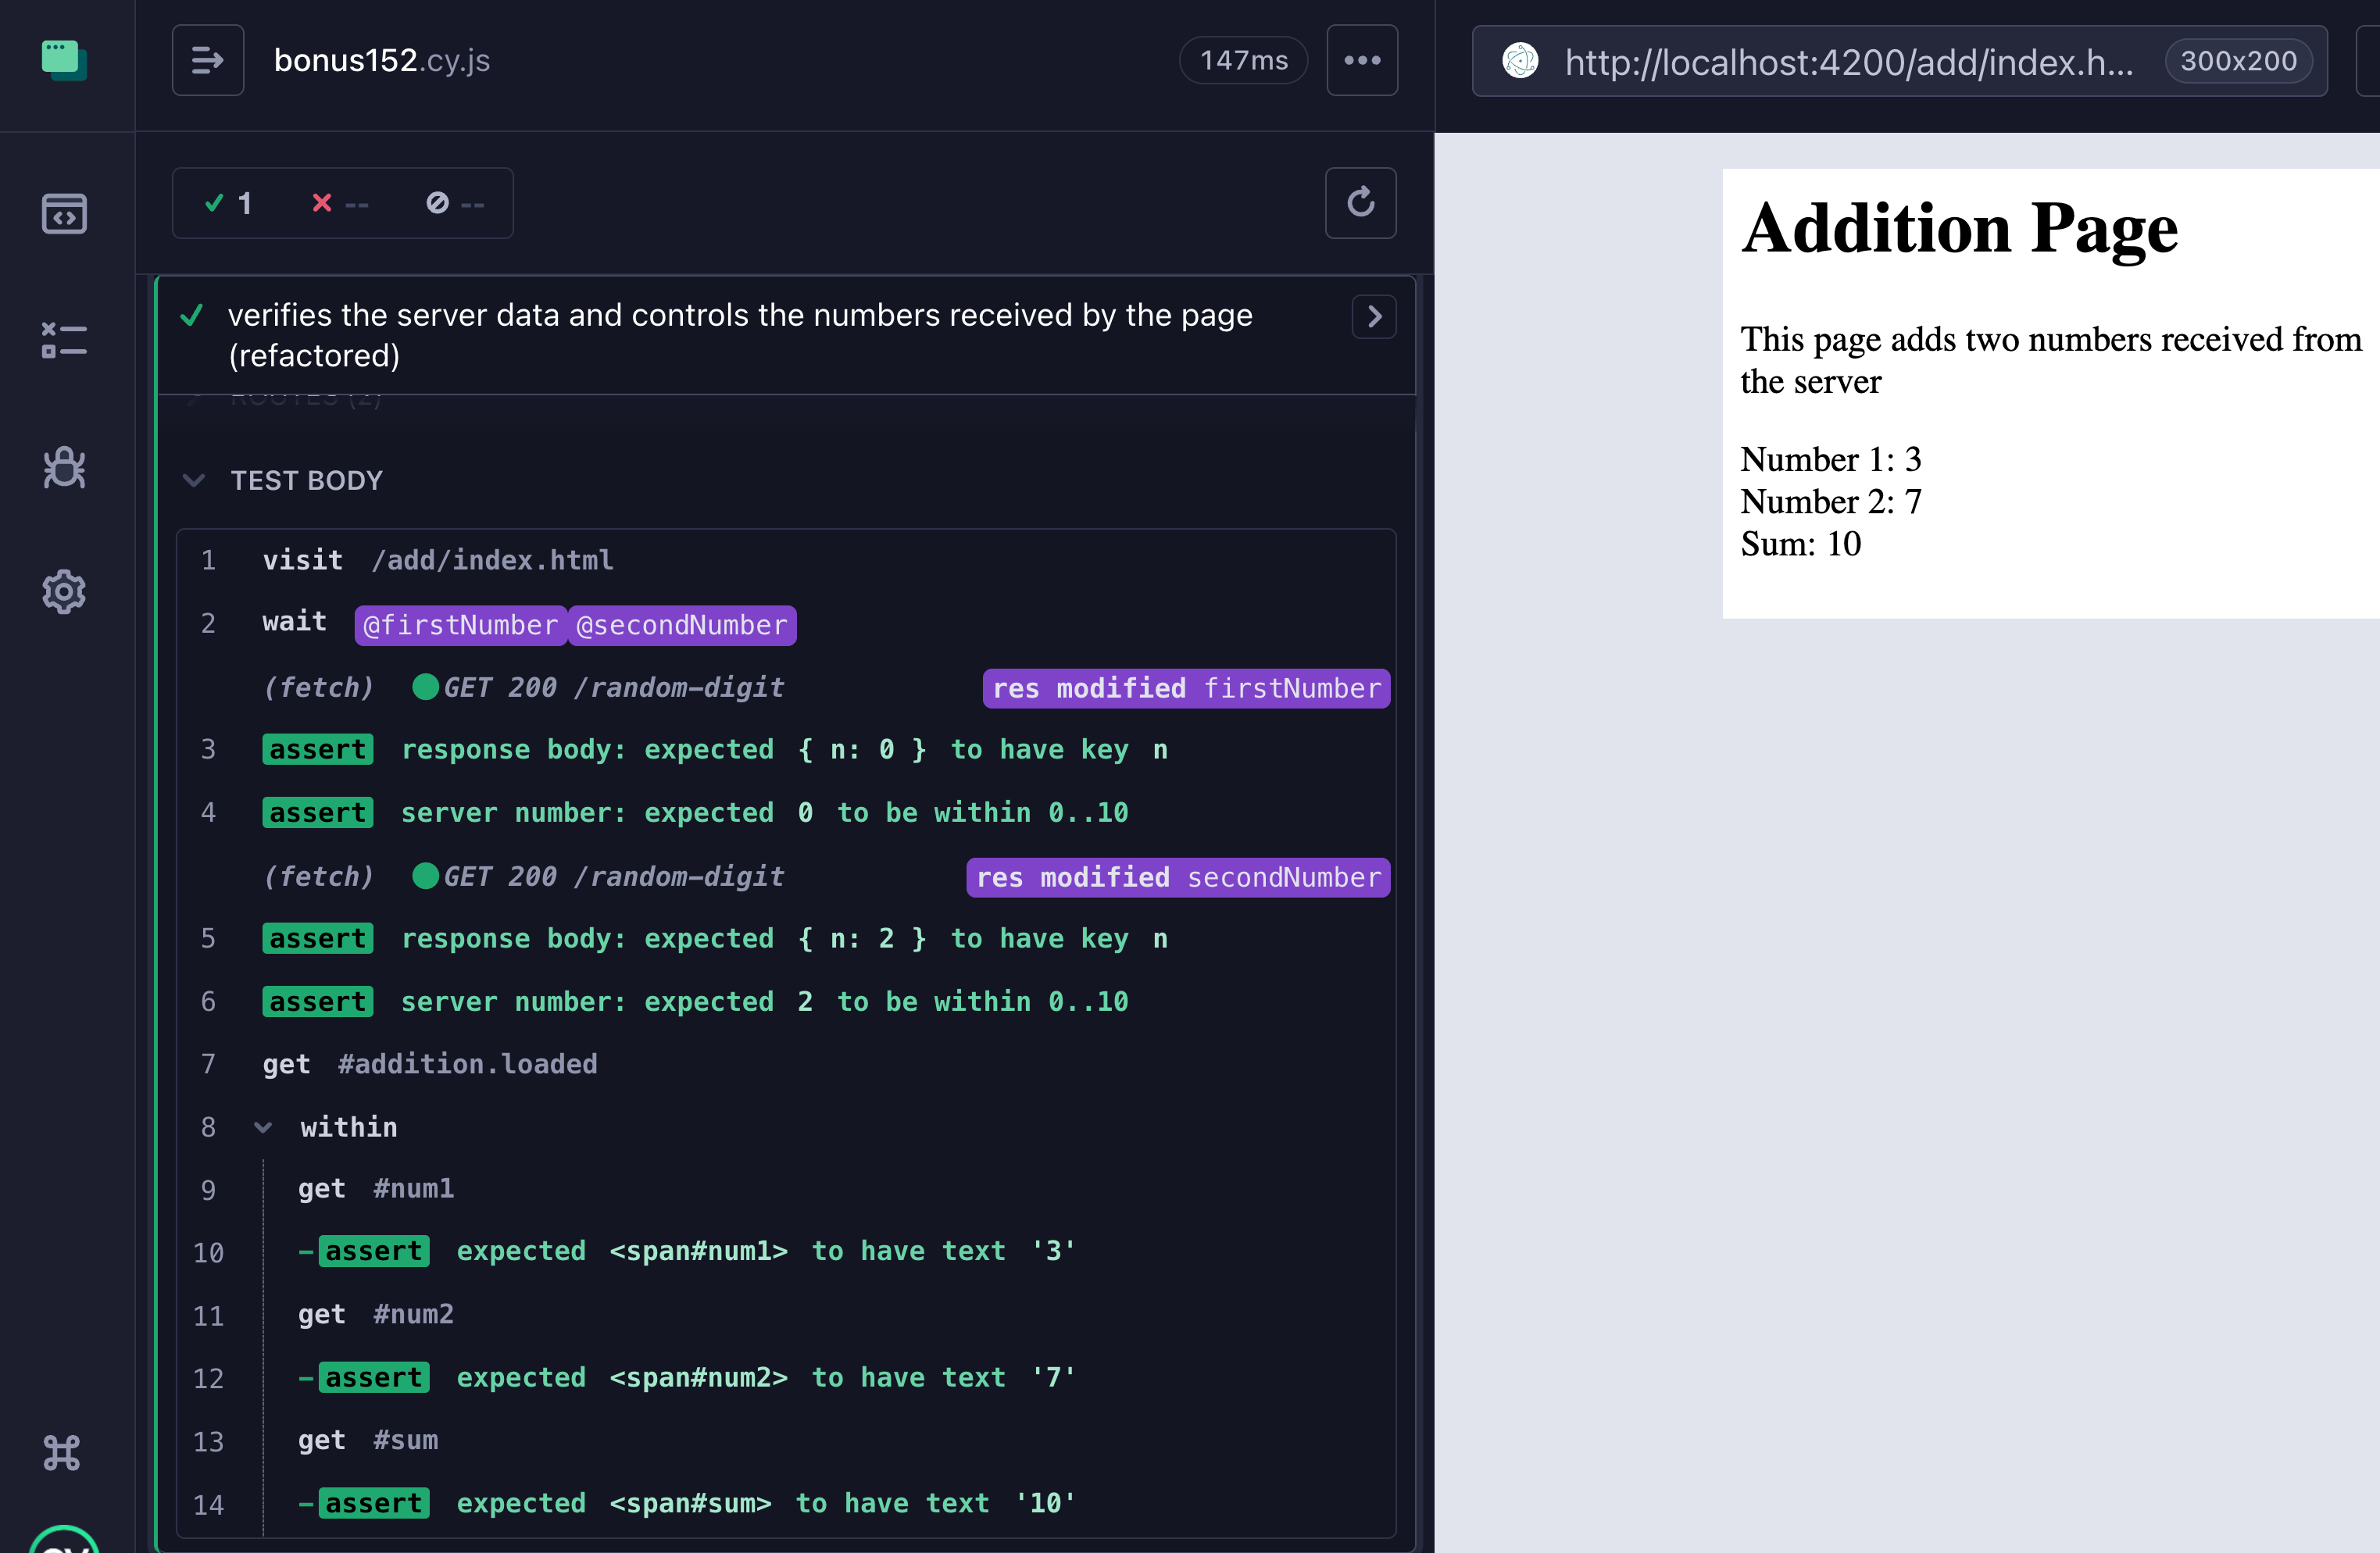This screenshot has width=2380, height=1553.
Task: Click the @firstNumber alias chip
Action: (460, 625)
